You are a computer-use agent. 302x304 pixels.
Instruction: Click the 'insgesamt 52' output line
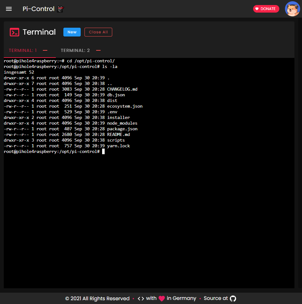19,72
